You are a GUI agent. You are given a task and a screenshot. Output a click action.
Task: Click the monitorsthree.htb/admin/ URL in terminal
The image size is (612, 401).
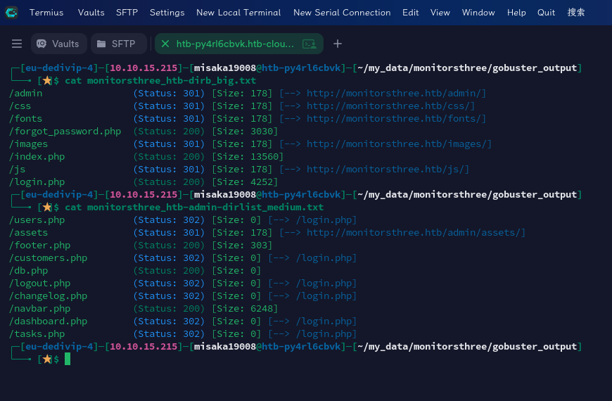point(395,94)
